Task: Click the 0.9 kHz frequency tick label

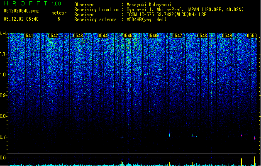Action: point(3,95)
